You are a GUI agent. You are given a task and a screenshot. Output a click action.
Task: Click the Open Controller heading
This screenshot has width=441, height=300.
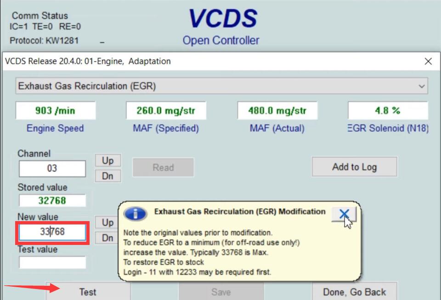[x=221, y=40]
